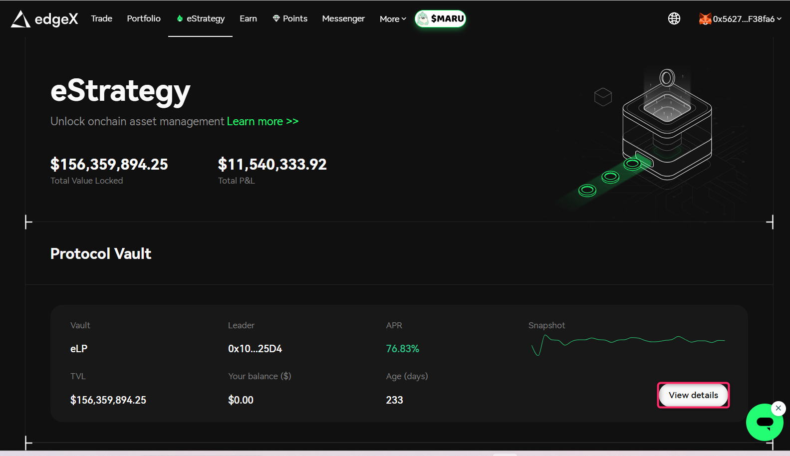790x456 pixels.
Task: Go to the Portfolio page
Action: coord(144,18)
